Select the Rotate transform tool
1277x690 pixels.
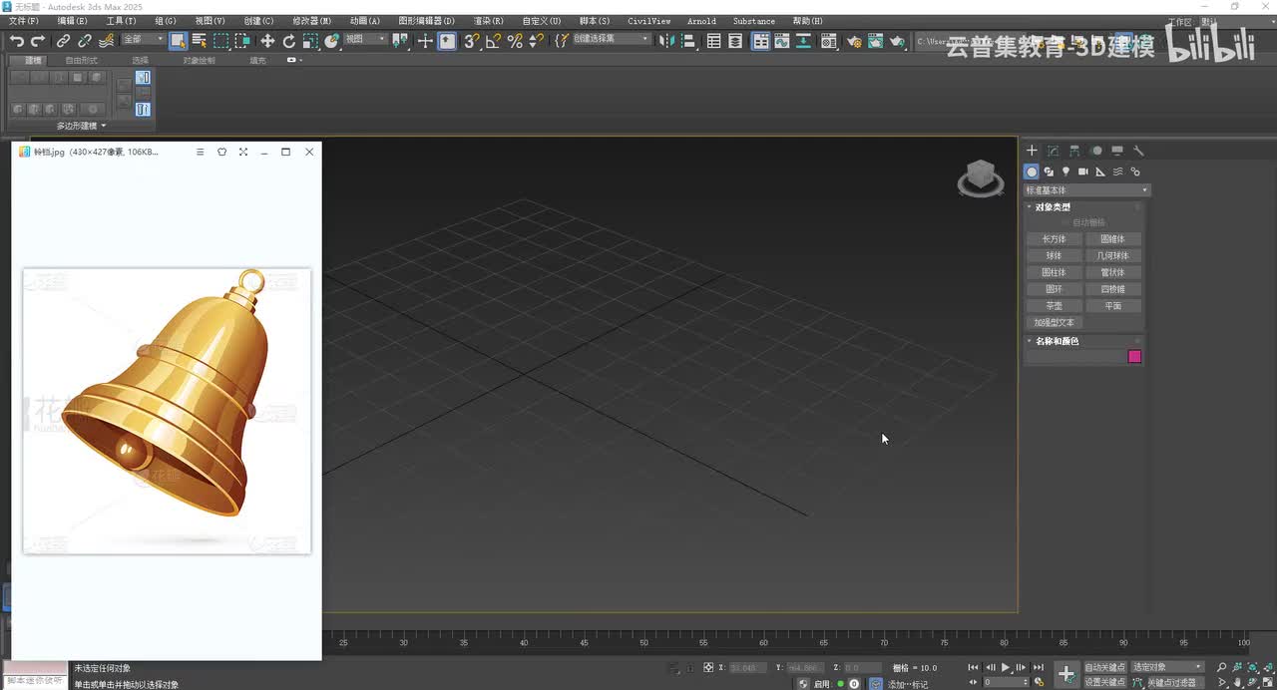[x=289, y=41]
